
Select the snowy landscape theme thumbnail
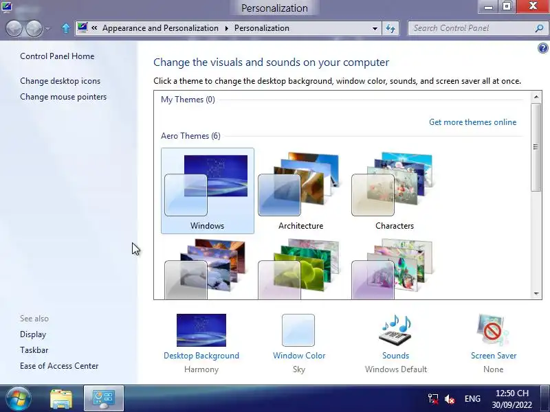click(x=206, y=269)
